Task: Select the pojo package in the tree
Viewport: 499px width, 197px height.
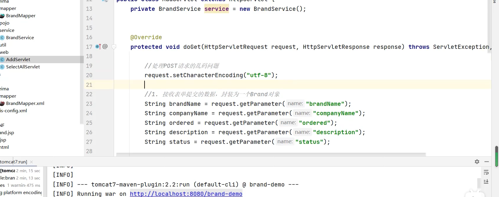Action: tap(5, 23)
